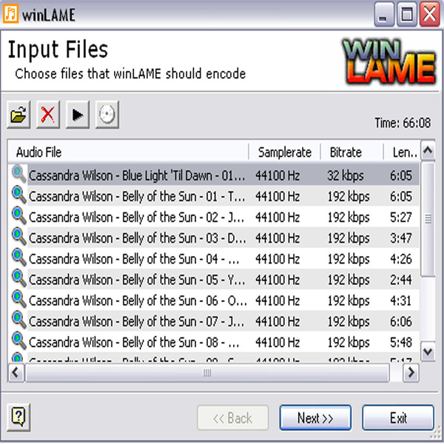
Task: Sort by the Audio File column header
Action: 128,152
